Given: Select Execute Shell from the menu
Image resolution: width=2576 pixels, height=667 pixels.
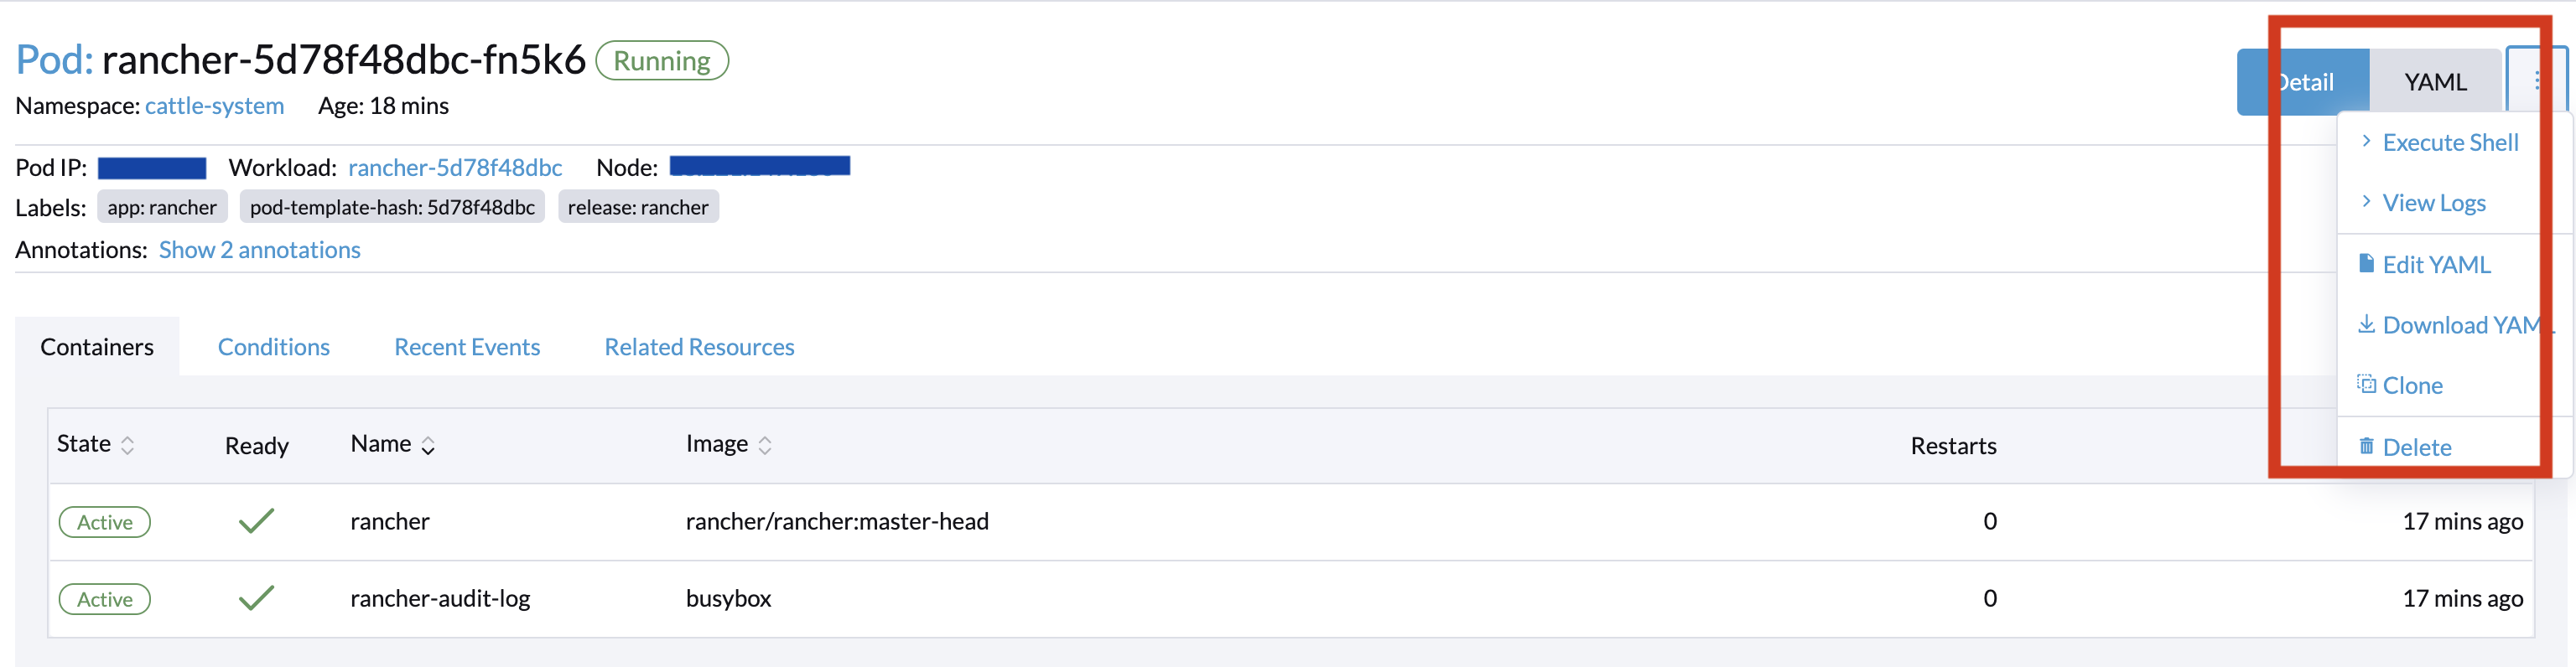Looking at the screenshot, I should (x=2450, y=141).
